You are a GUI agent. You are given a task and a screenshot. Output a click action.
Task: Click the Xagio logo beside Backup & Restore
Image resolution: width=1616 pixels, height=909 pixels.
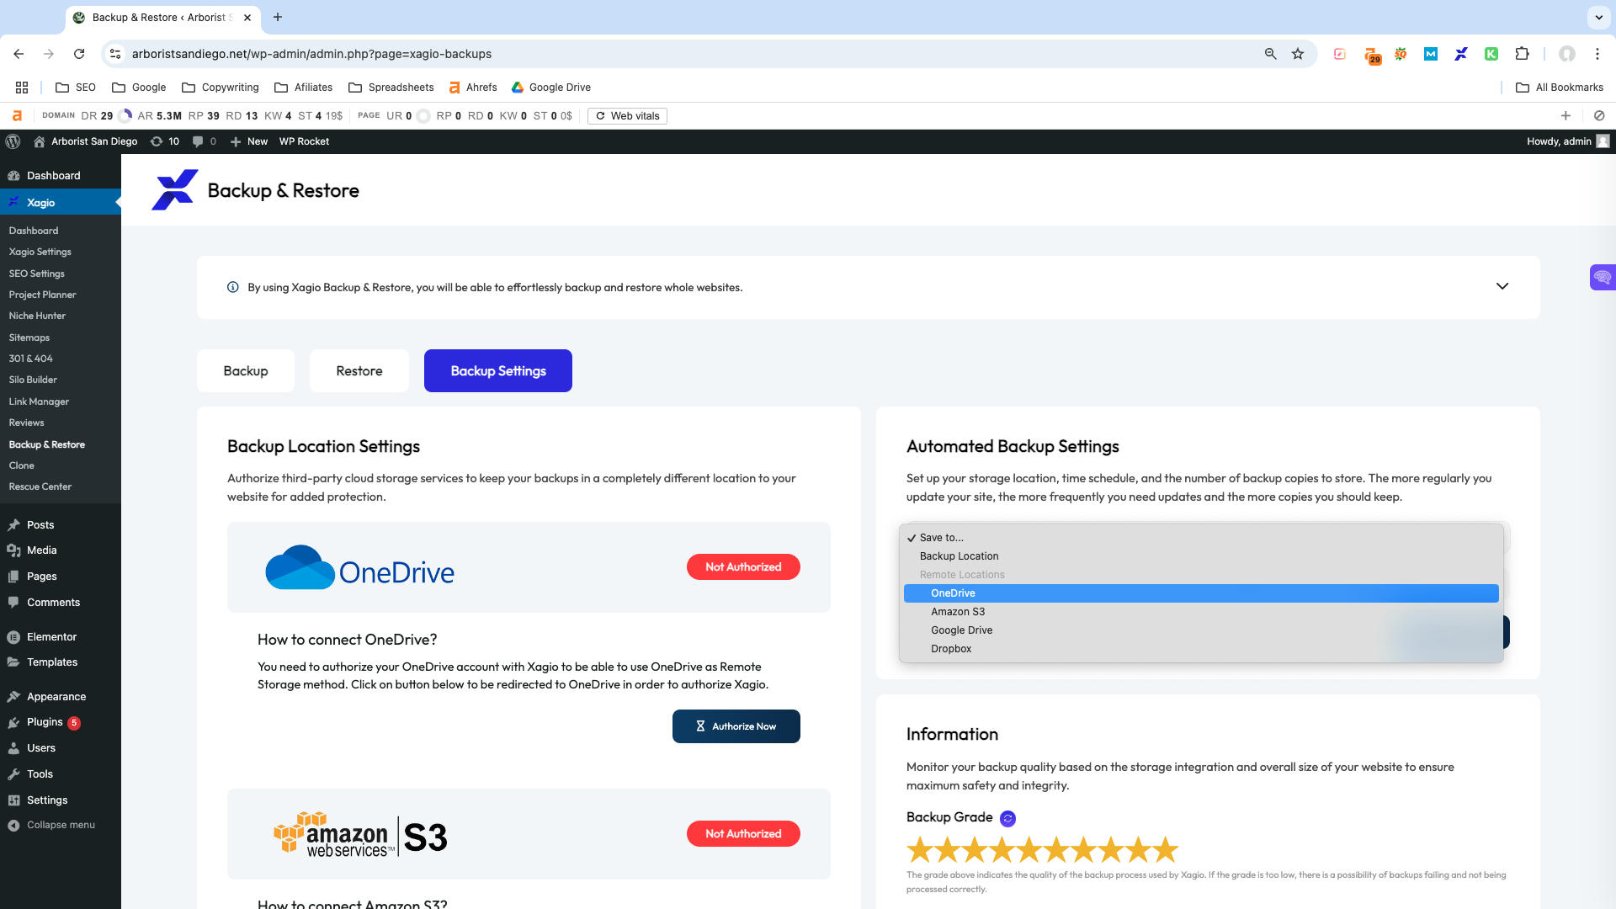(x=175, y=190)
